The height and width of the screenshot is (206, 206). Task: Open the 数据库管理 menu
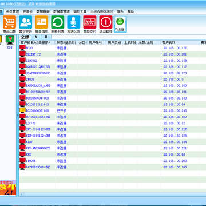(61, 11)
